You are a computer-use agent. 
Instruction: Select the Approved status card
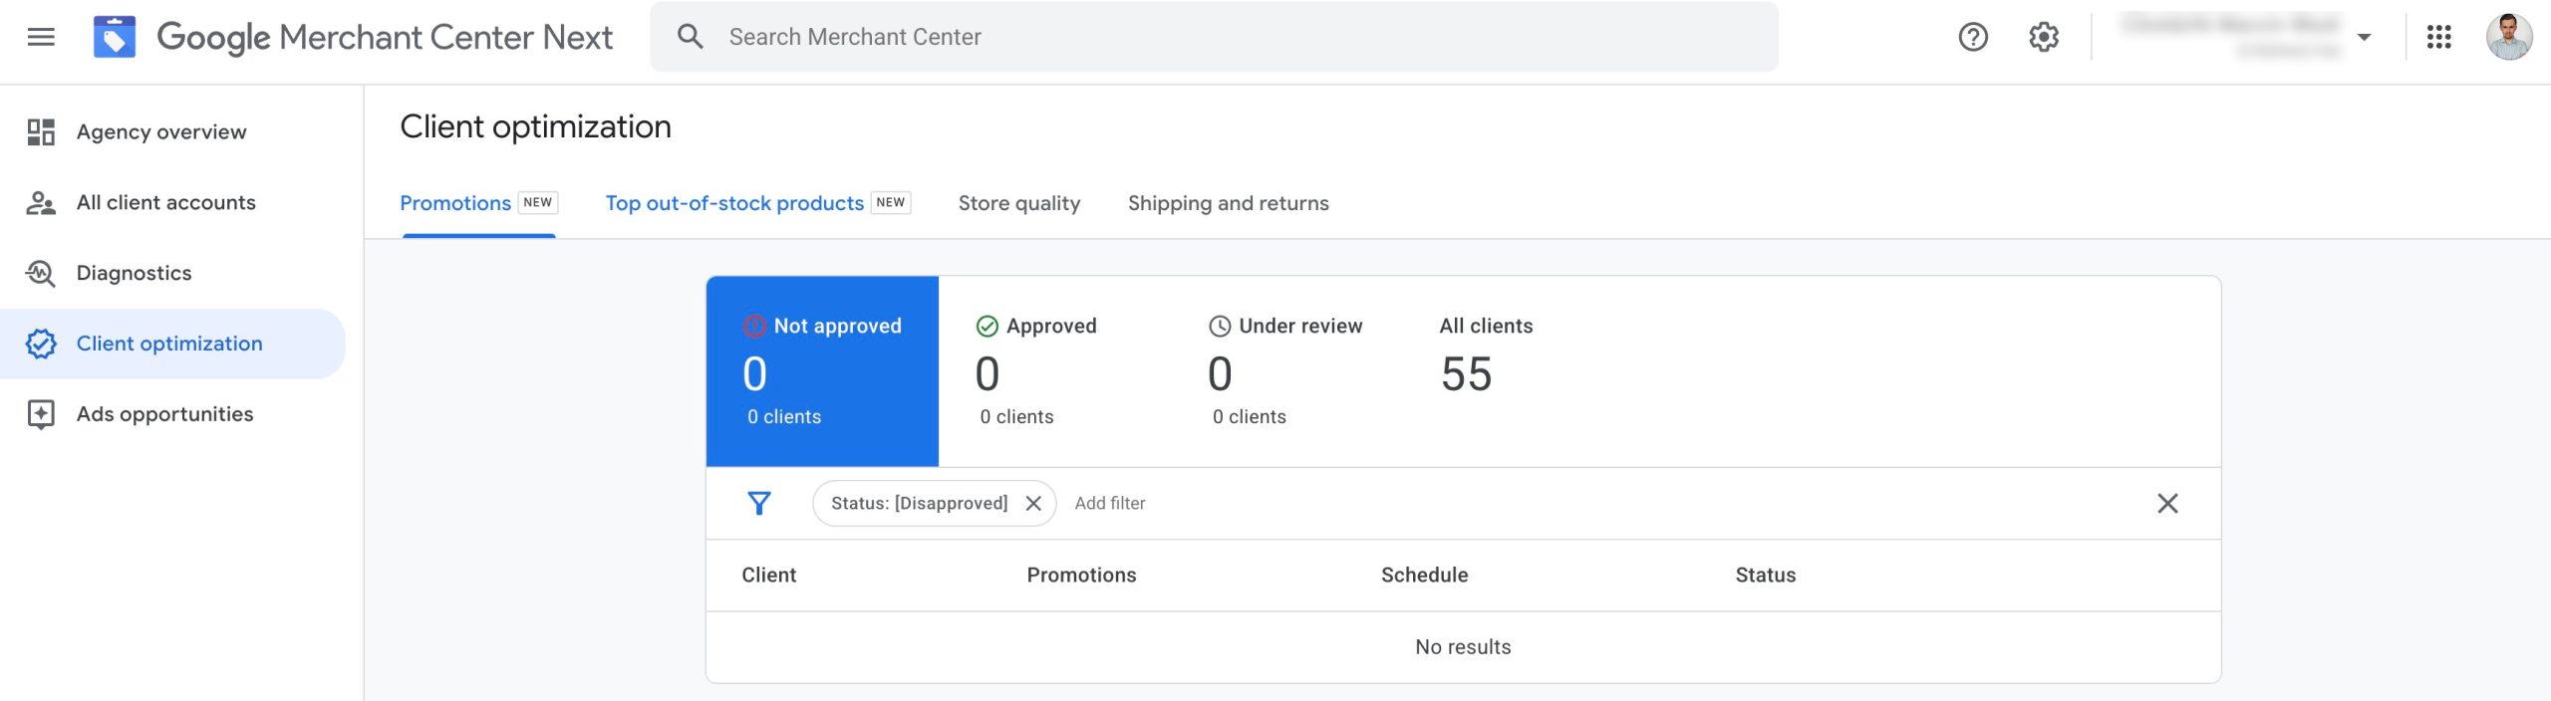(1054, 371)
